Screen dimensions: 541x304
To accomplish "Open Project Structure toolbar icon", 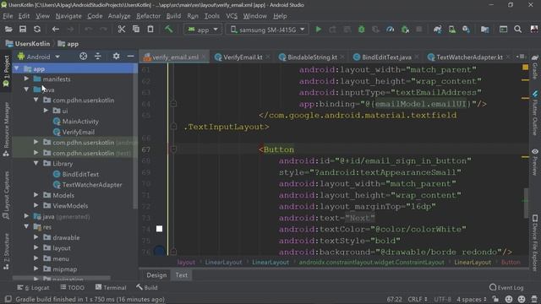I will (484, 30).
